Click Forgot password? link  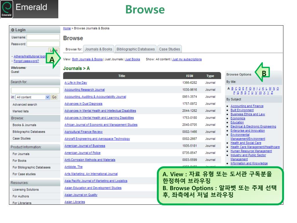(x=26, y=61)
